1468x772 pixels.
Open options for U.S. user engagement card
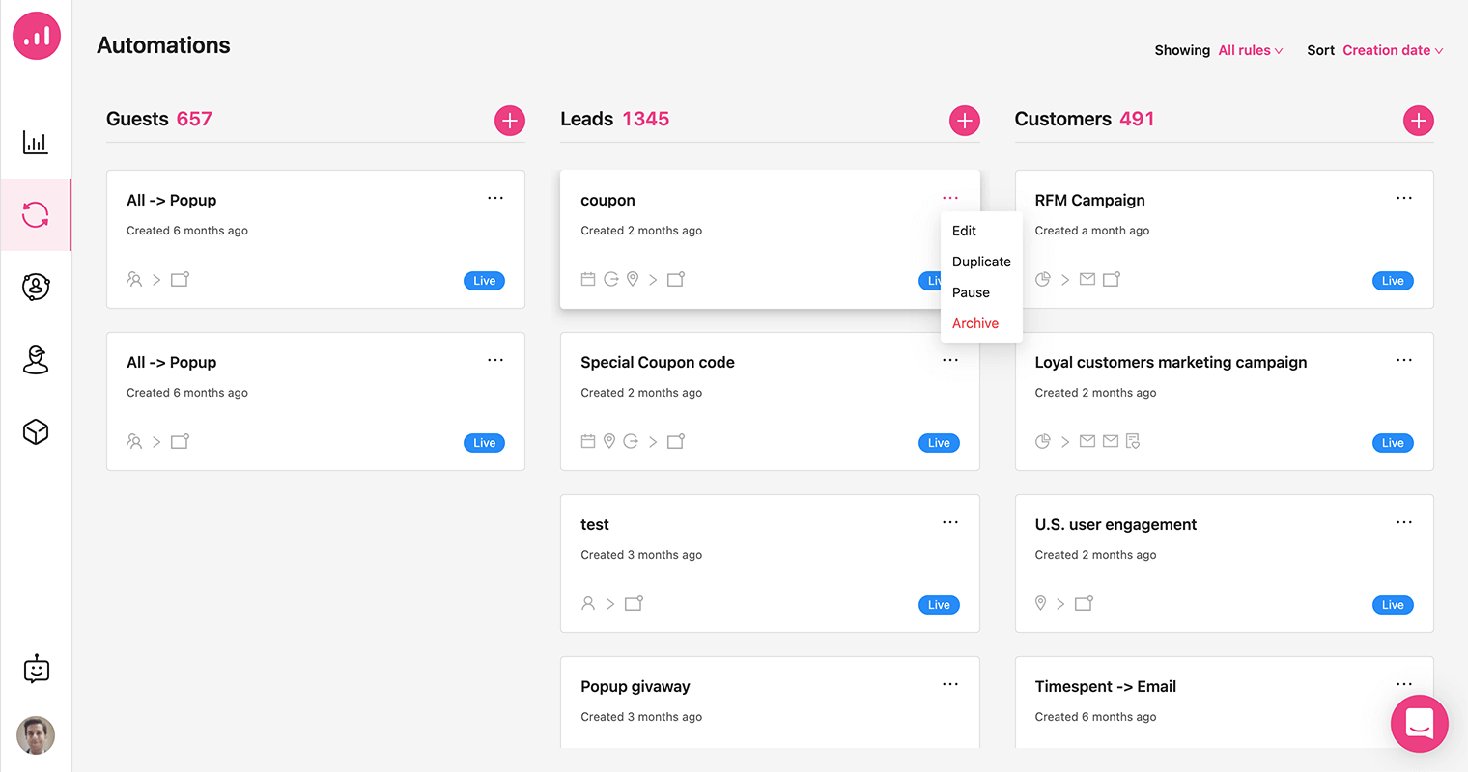pyautogui.click(x=1404, y=522)
